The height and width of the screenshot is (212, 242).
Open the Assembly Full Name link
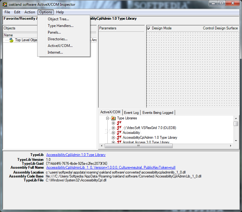pyautogui.click(x=111, y=167)
